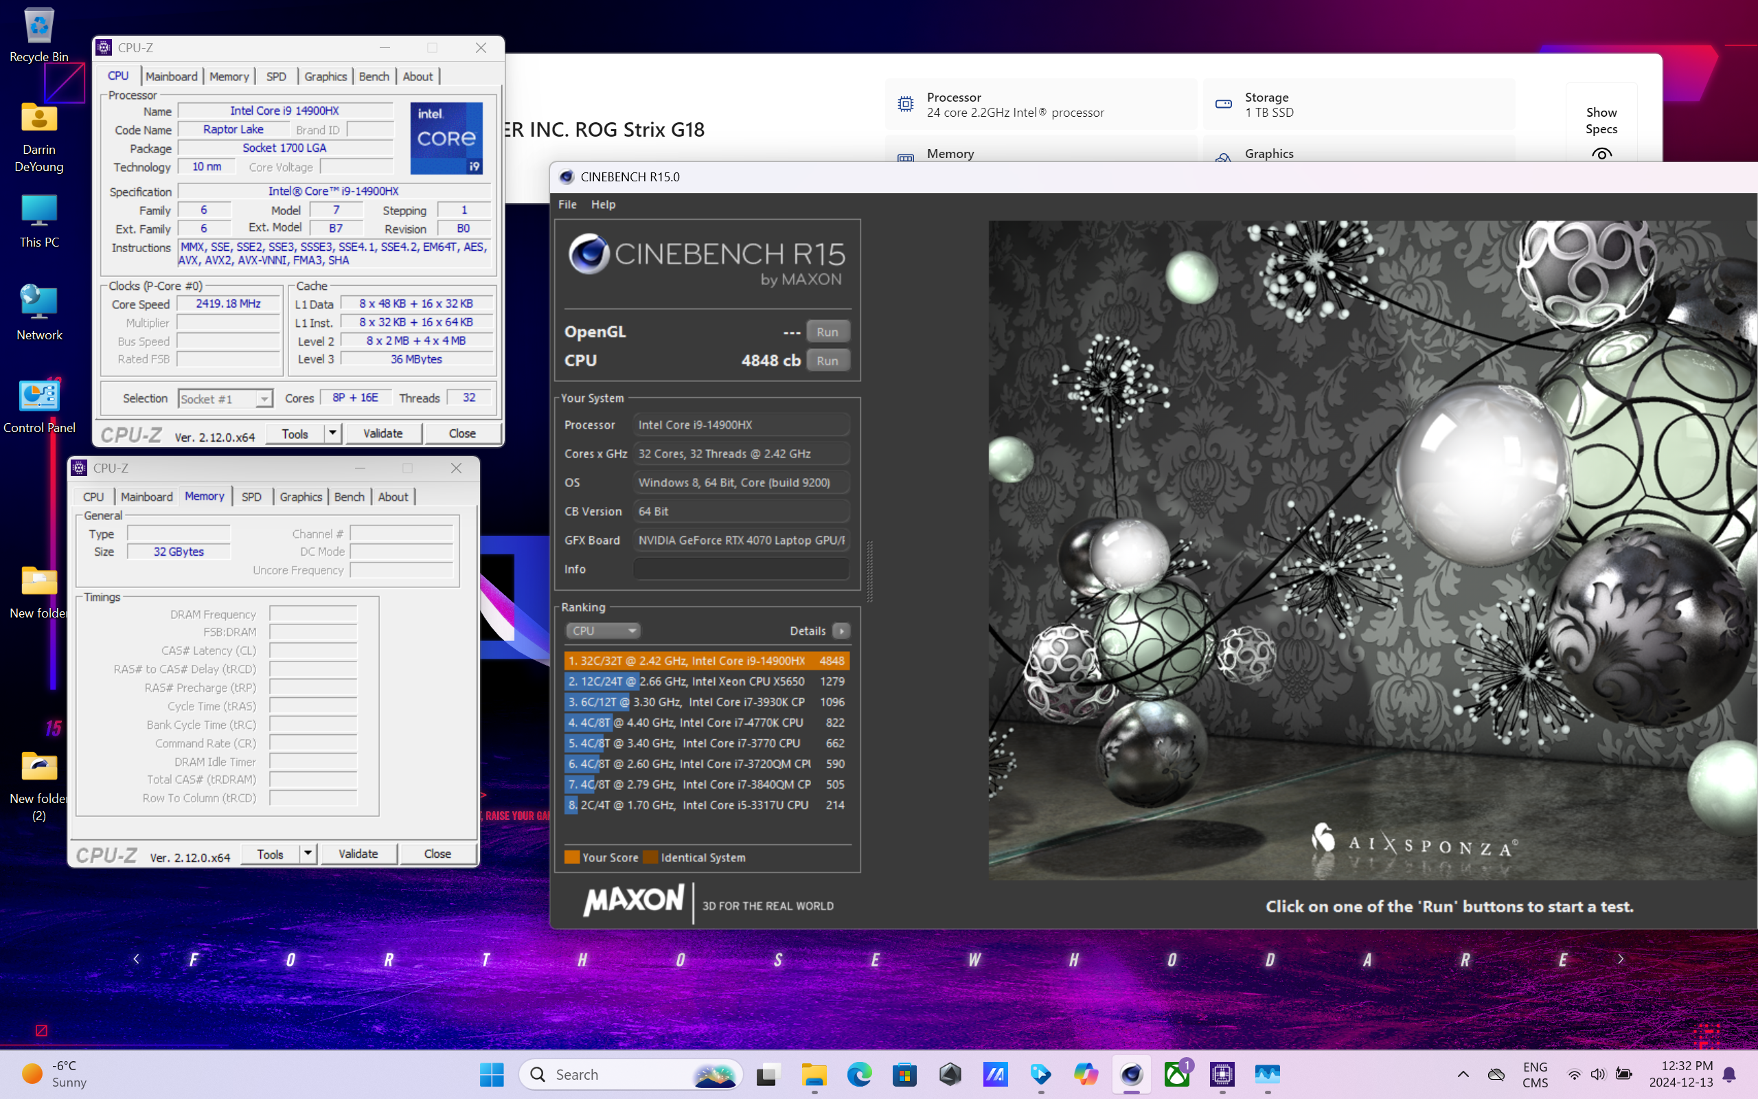Click the Wi-Fi icon in system tray

coord(1573,1074)
